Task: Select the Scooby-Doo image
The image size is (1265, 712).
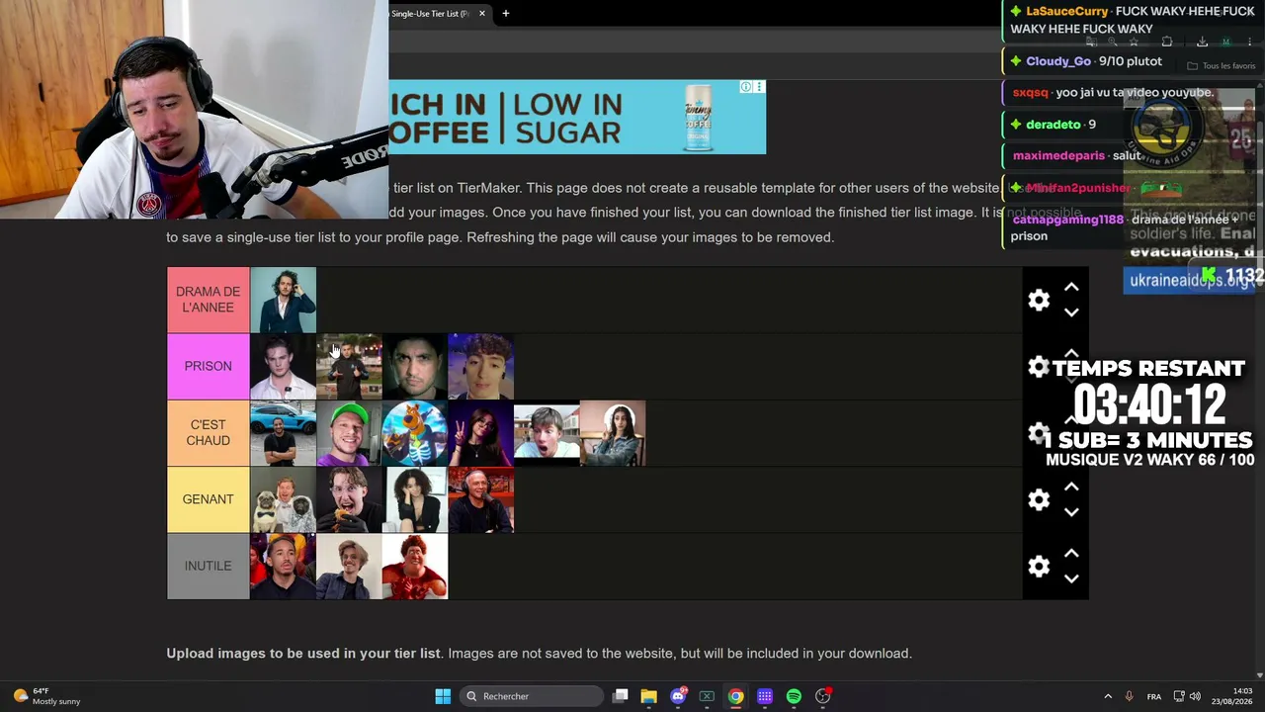Action: tap(415, 433)
